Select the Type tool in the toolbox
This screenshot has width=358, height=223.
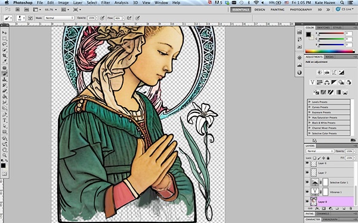click(4, 120)
